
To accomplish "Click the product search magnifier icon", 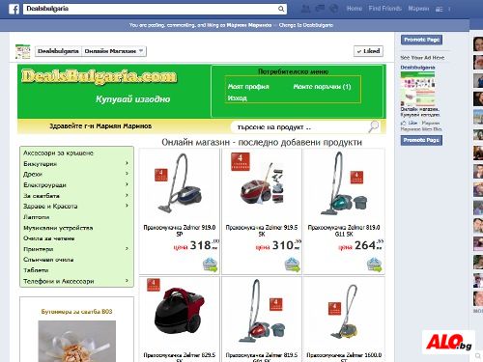I will click(374, 126).
